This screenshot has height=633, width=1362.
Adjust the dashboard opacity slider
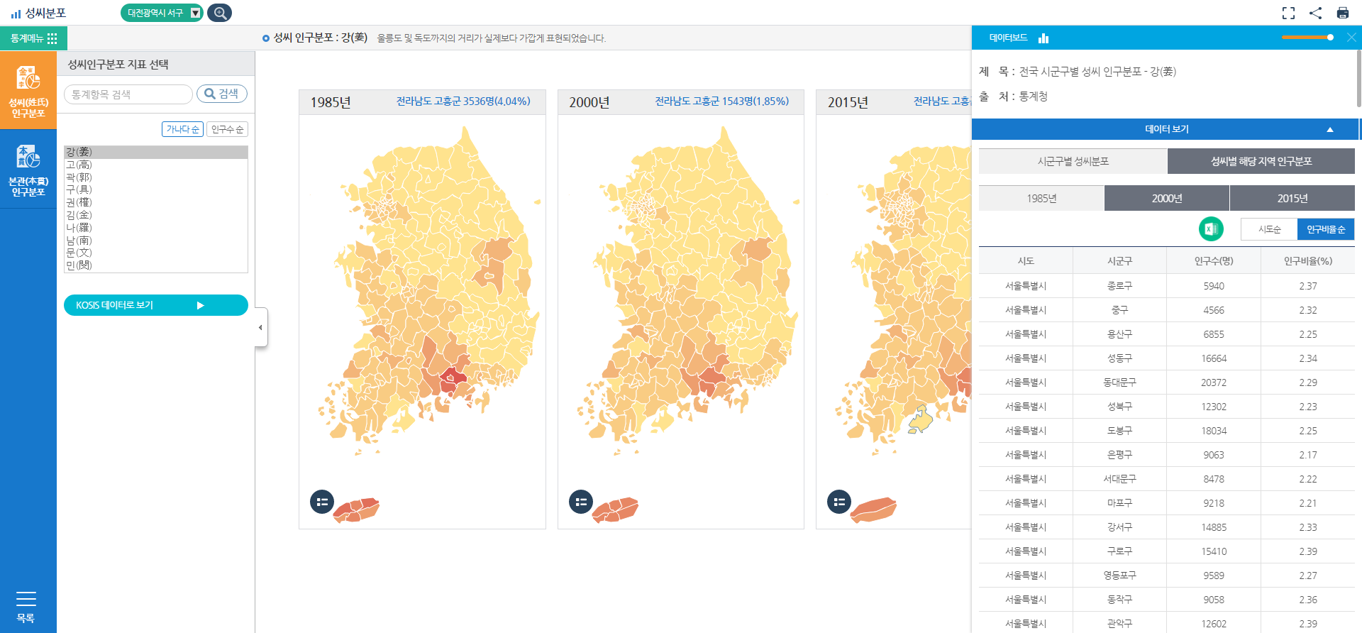pos(1329,37)
